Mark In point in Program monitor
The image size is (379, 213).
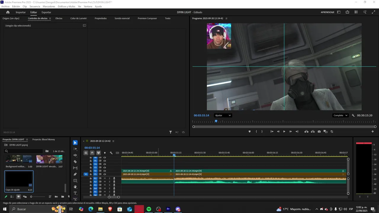click(x=256, y=131)
